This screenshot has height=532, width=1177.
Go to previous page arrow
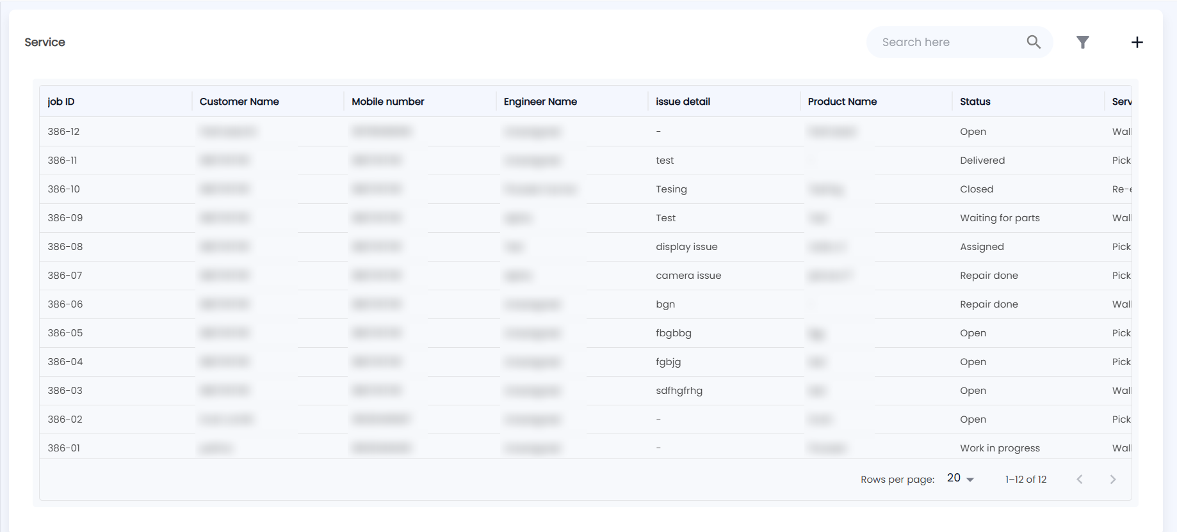[1080, 479]
